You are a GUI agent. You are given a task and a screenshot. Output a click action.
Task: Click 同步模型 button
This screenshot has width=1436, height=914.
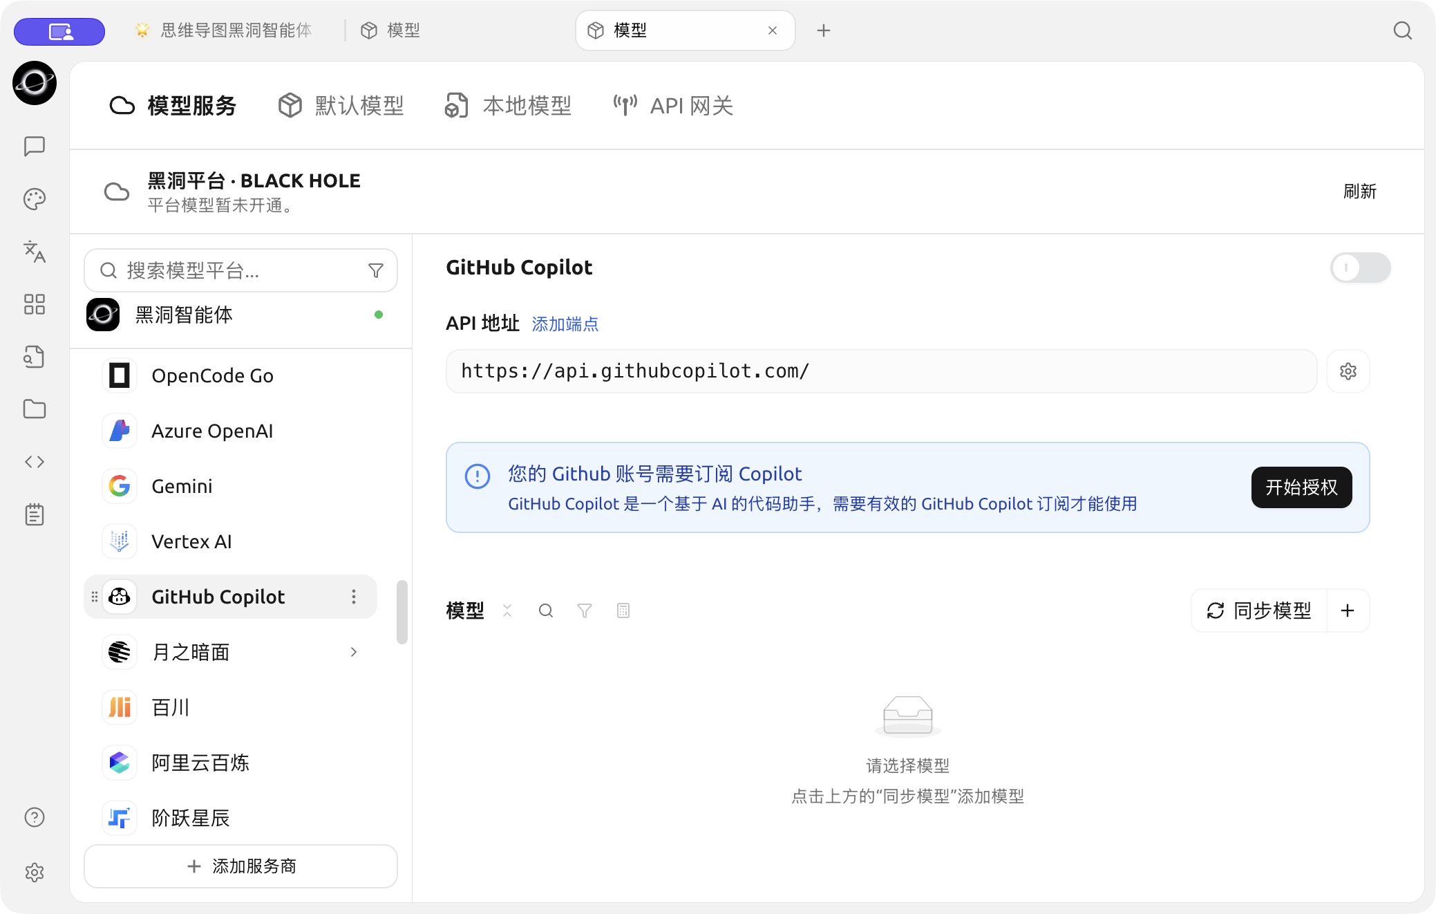[1259, 610]
